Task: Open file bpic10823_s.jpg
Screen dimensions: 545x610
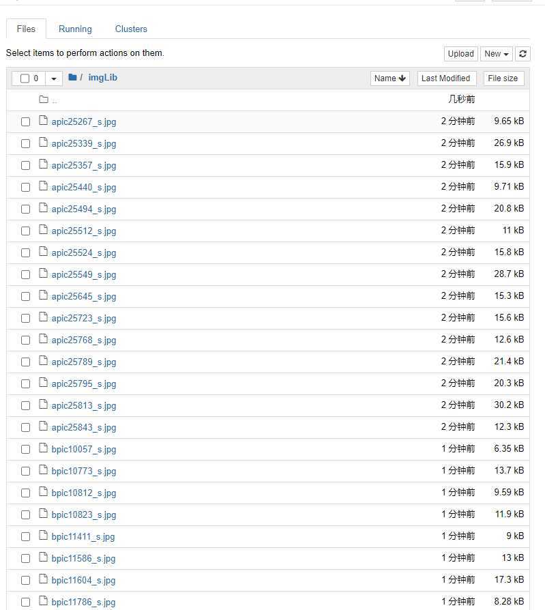Action: [84, 514]
